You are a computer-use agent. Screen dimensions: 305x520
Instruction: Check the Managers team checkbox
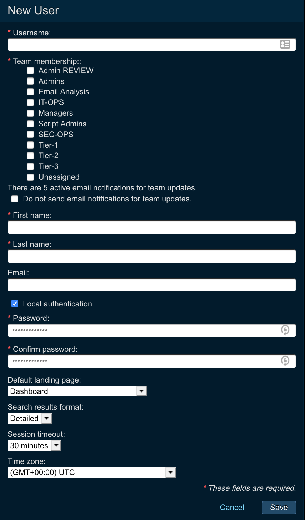pos(31,113)
